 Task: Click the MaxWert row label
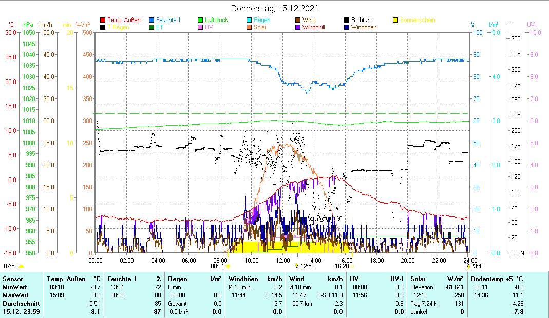[x=16, y=295]
